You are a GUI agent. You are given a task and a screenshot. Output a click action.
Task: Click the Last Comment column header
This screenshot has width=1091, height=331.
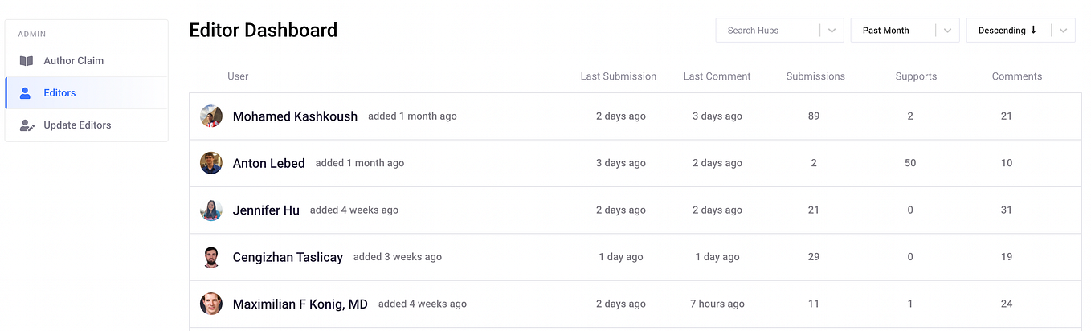(x=717, y=76)
